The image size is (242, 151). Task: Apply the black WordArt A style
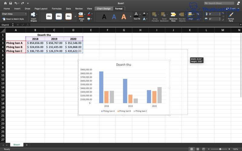click(104, 17)
